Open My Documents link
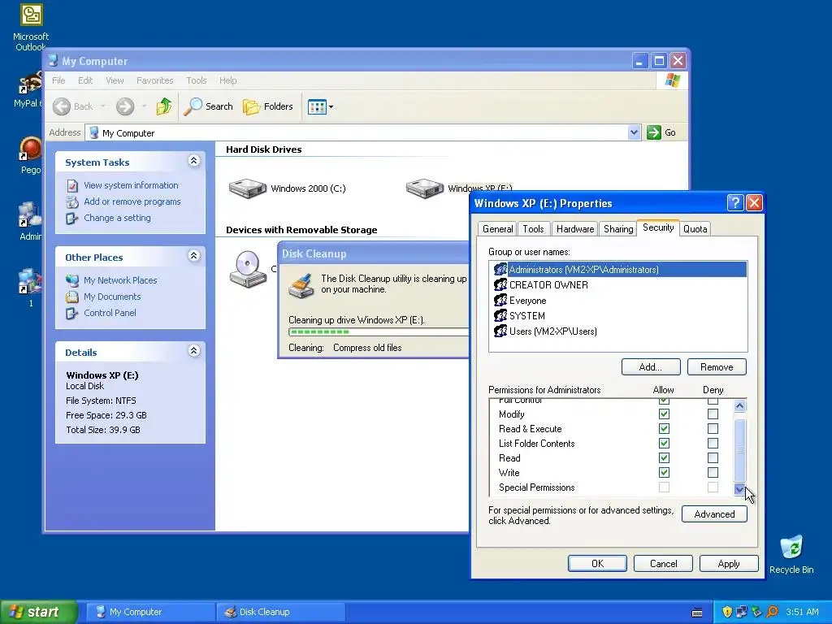832x624 pixels. click(112, 297)
